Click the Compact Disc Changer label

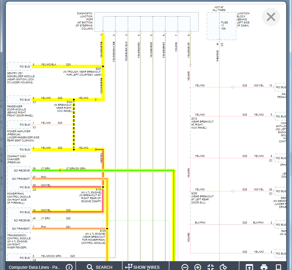click(16, 159)
